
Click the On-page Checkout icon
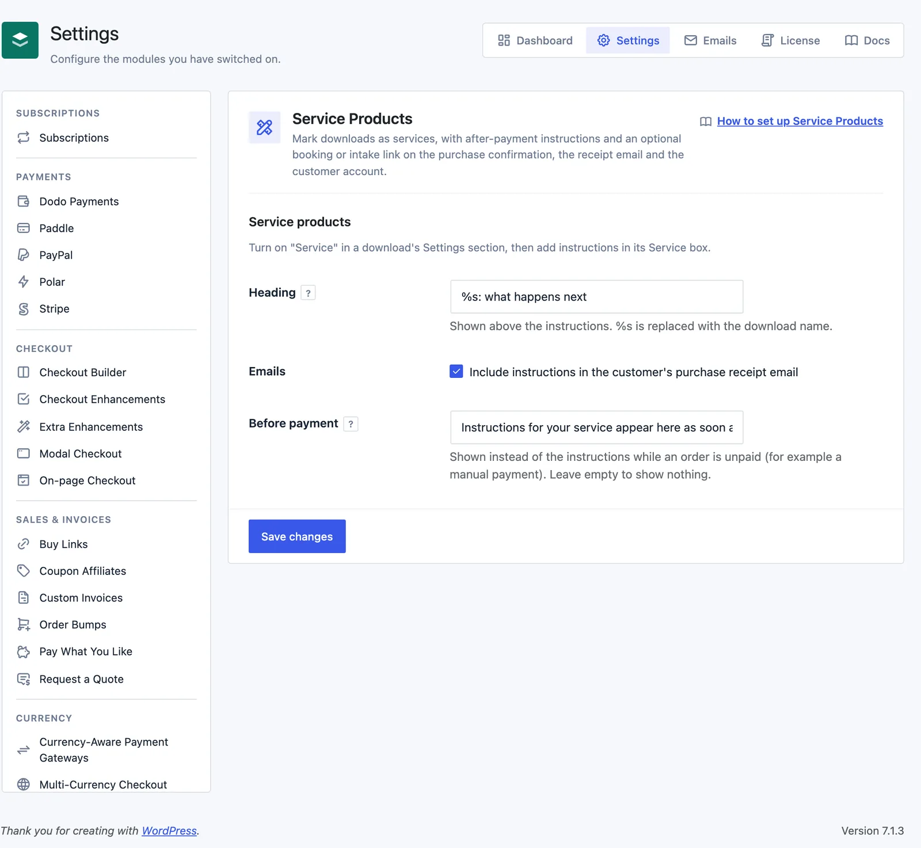(x=24, y=480)
